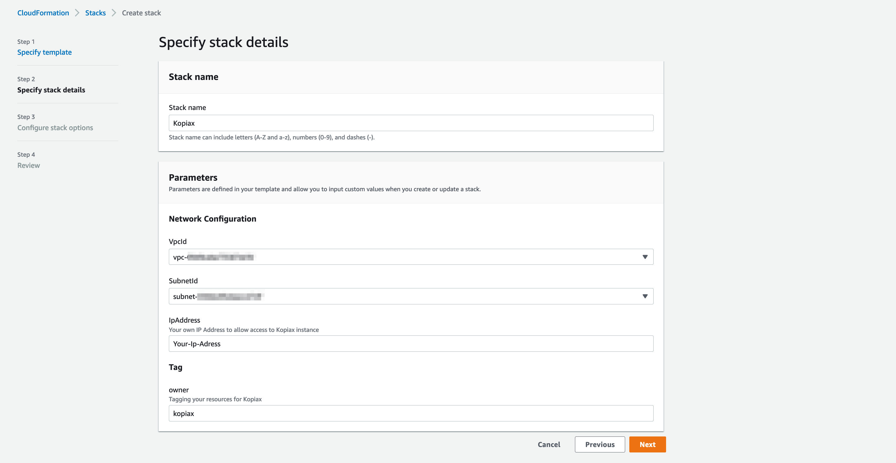Select Step 3 Configure stack options
Screen dimensions: 896x463
pos(55,128)
